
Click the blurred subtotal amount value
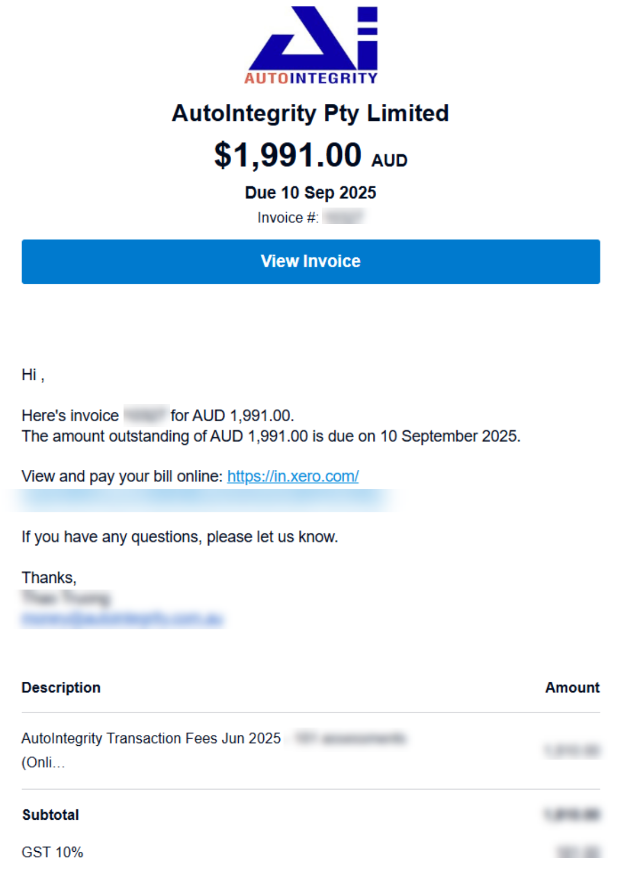(x=572, y=815)
